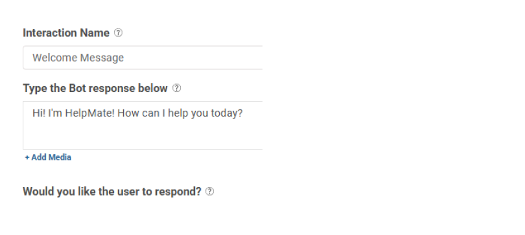Viewport: 525px width, 235px height.
Task: Click the + Add Media link
Action: tap(48, 157)
